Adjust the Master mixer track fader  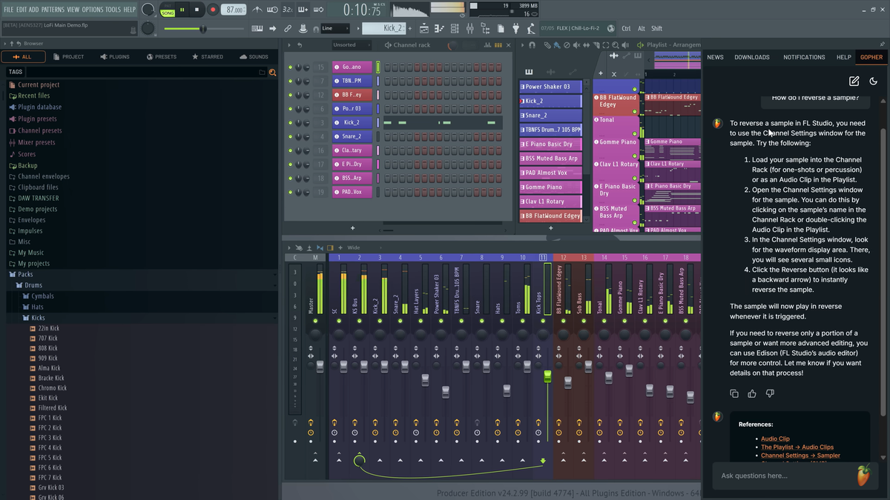click(x=320, y=367)
